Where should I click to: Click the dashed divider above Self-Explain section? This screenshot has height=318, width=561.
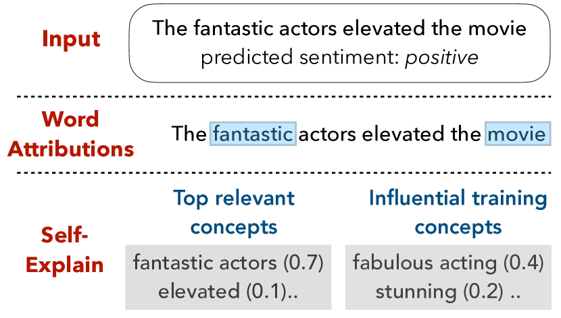coord(280,173)
